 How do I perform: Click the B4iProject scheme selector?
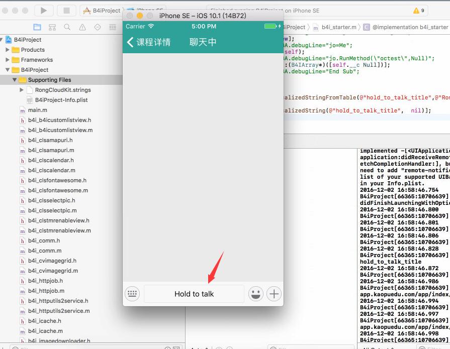pyautogui.click(x=102, y=11)
